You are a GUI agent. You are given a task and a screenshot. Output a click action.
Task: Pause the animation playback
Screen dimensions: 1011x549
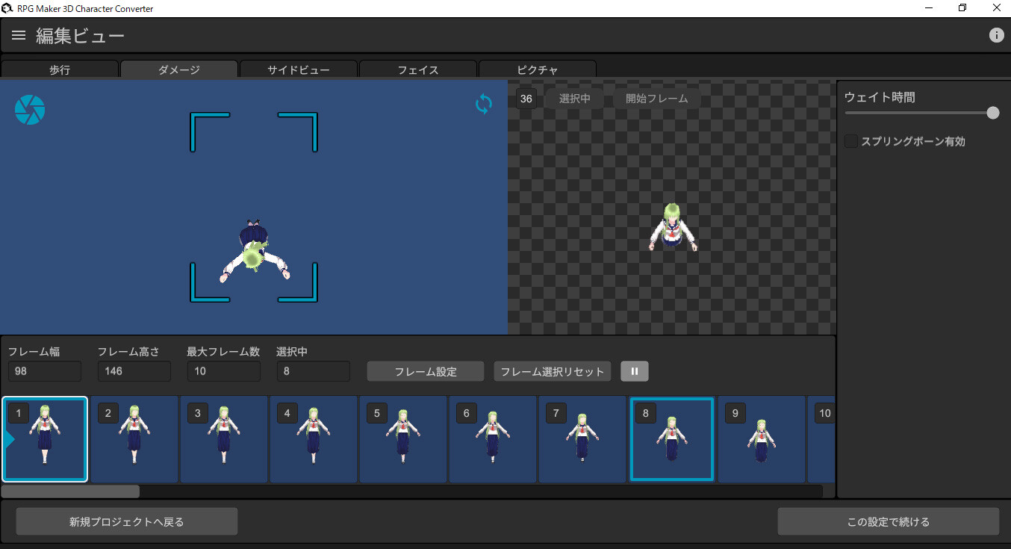(634, 370)
